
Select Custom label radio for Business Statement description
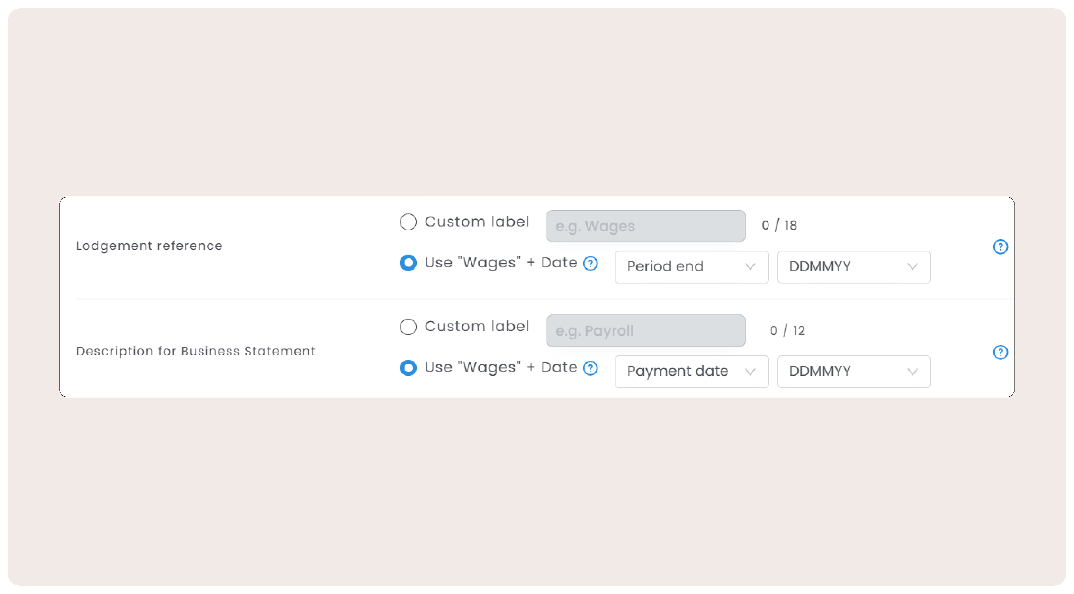[x=408, y=327]
